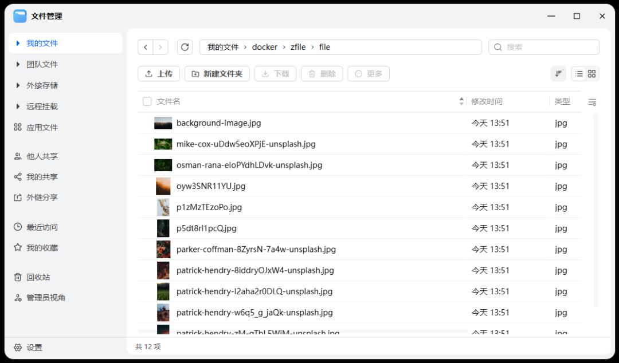Expand 我的文件 tree arrow
The height and width of the screenshot is (363, 619).
point(18,43)
